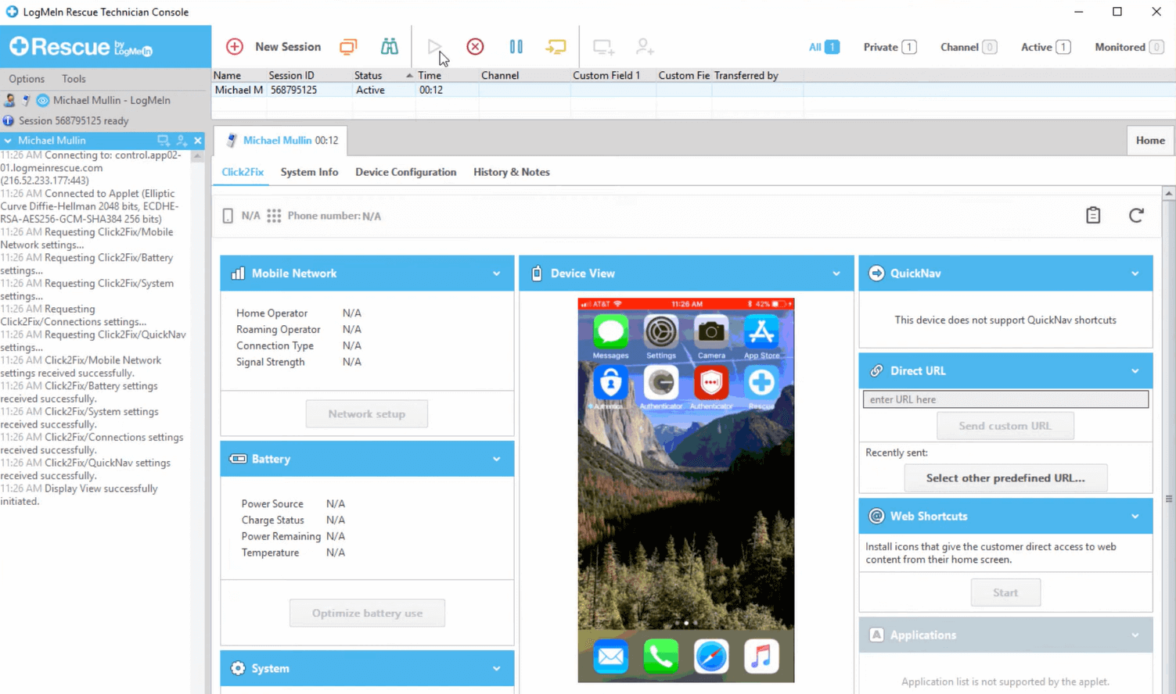
Task: Click the New Session plus icon
Action: pyautogui.click(x=235, y=47)
